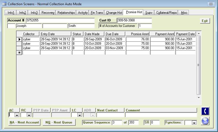Click the Due Date cell 03-Nov-2009
The height and width of the screenshot is (132, 218).
[115, 48]
